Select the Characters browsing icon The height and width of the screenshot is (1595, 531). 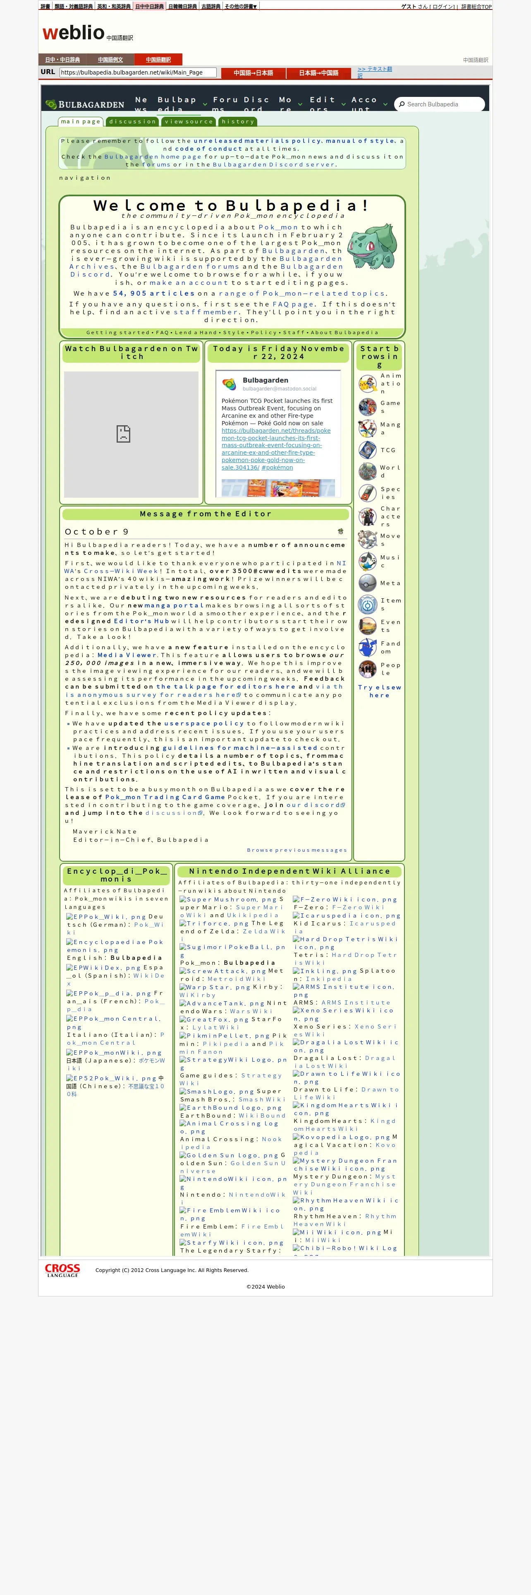[x=367, y=516]
